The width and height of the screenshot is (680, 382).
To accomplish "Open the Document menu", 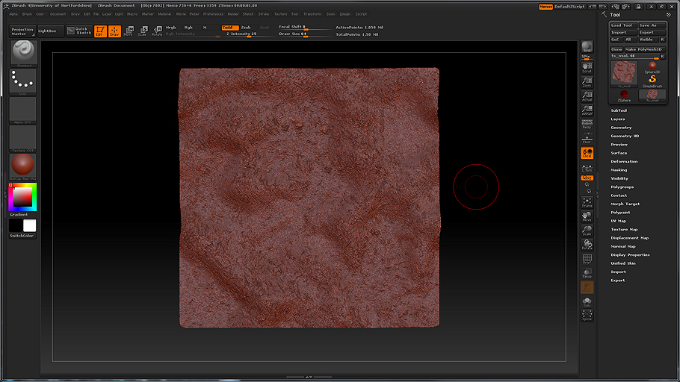I will point(58,14).
